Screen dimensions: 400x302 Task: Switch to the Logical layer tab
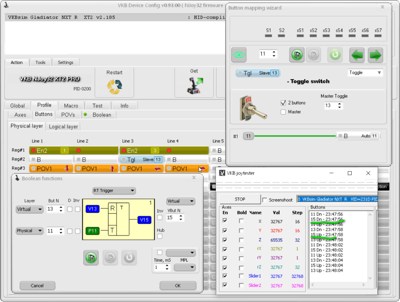coord(63,127)
